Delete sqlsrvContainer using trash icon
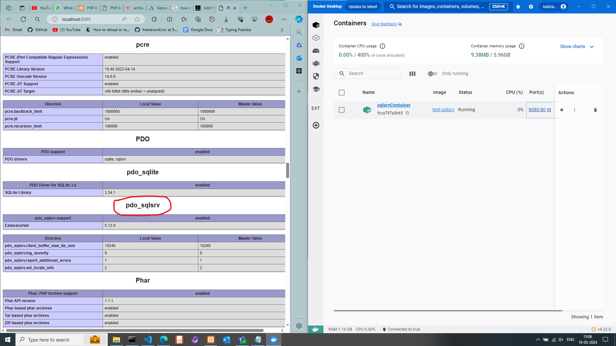Viewport: 616px width, 346px height. pos(595,110)
